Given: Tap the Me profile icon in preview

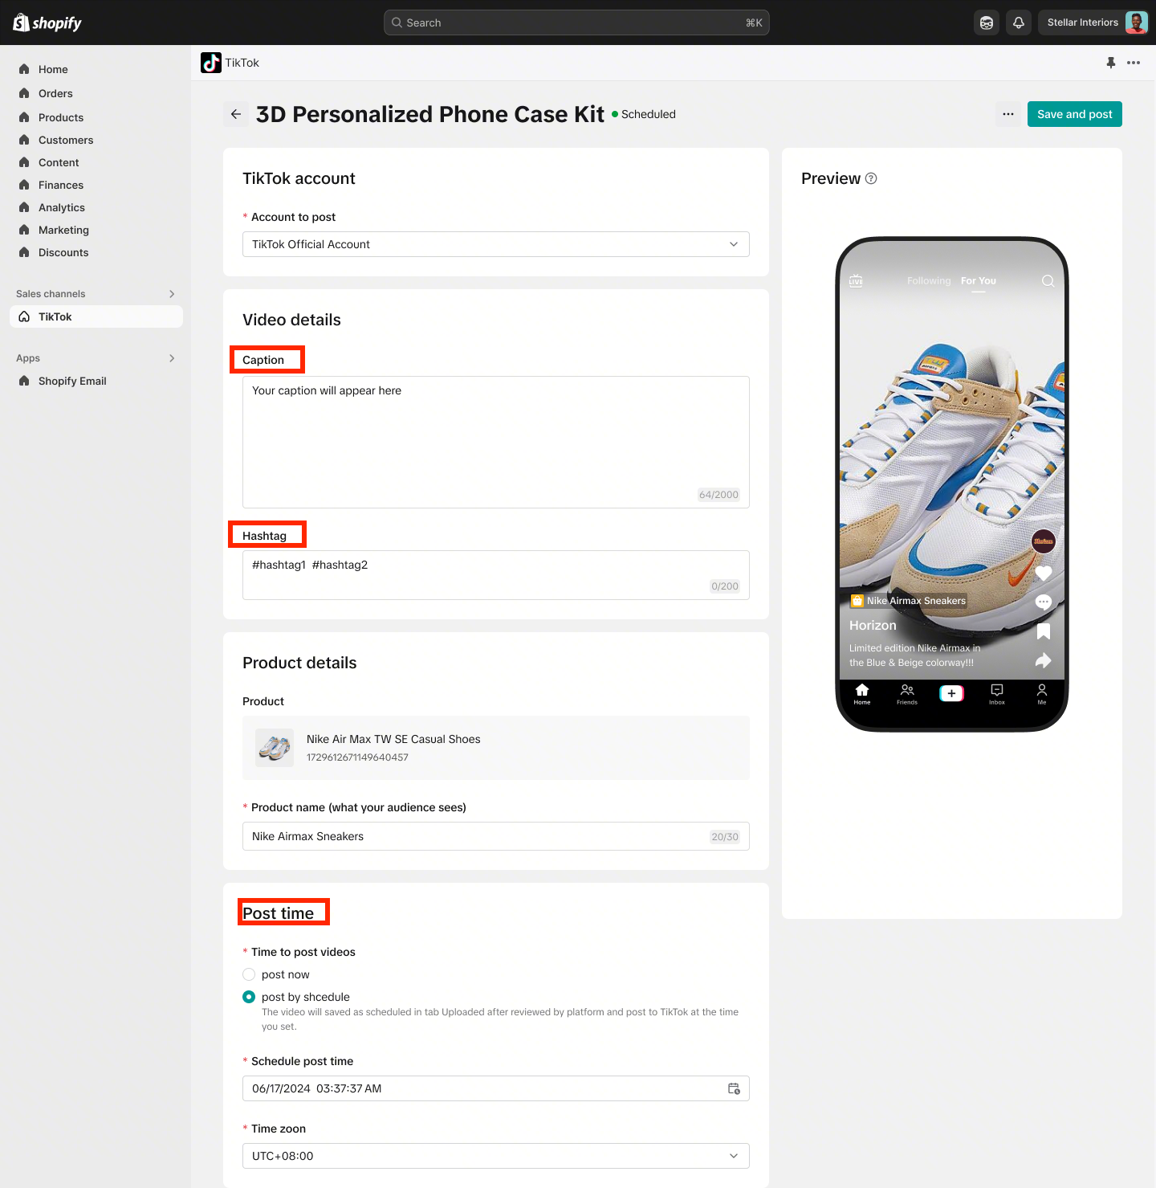Looking at the screenshot, I should (1042, 694).
